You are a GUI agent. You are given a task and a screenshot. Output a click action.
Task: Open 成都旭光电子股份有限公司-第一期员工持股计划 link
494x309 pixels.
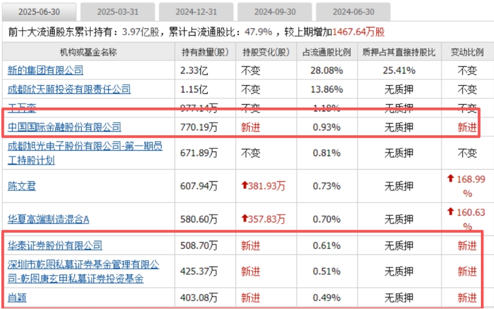[x=85, y=153]
